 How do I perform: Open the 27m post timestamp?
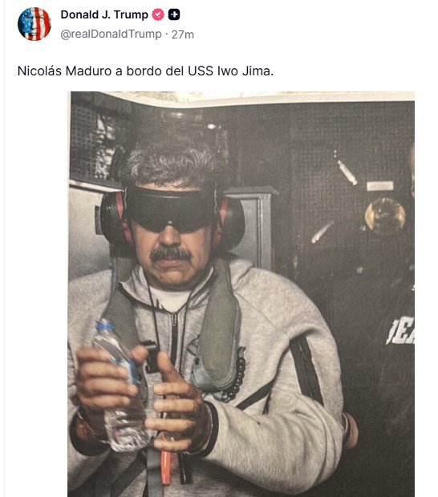click(183, 34)
